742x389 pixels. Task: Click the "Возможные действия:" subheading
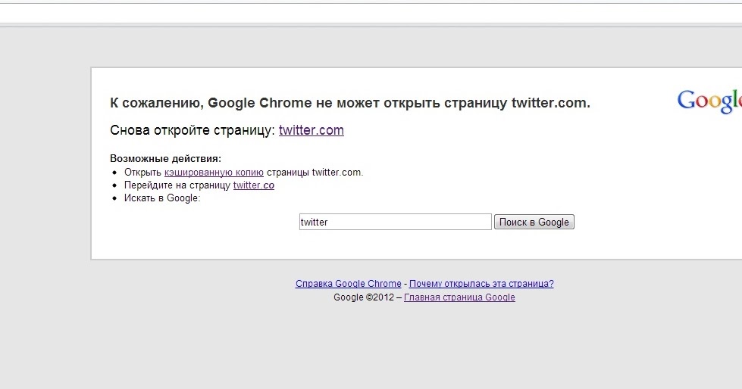tap(165, 159)
